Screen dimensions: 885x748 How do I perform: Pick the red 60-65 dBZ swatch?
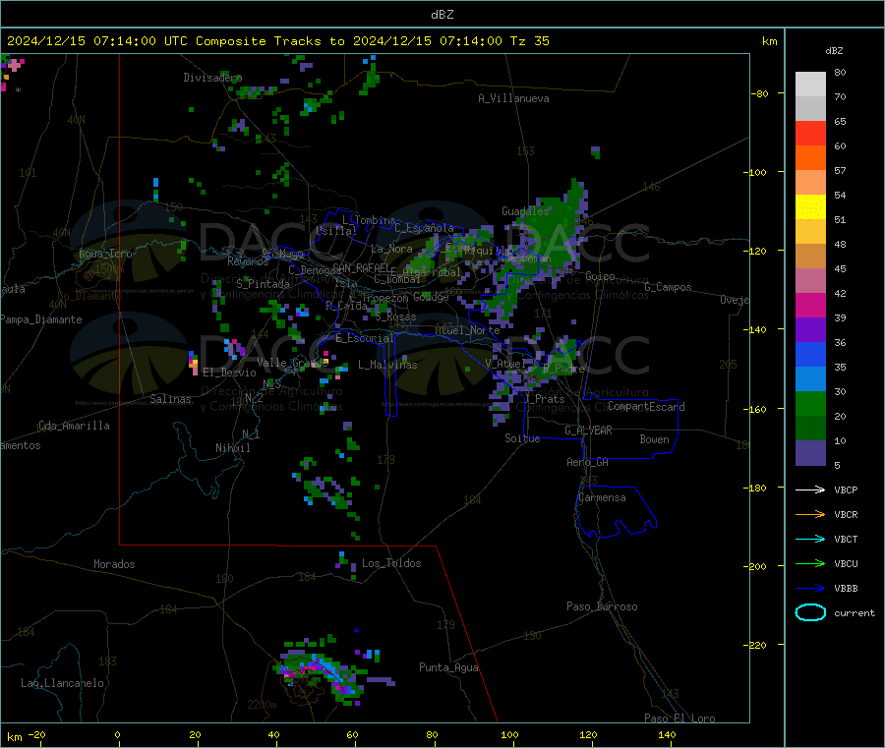[x=810, y=133]
